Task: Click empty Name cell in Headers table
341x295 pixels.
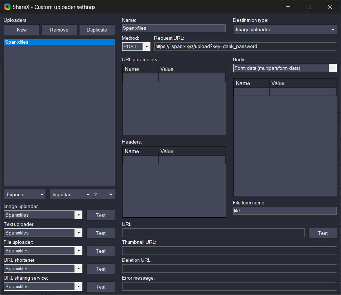Action: pyautogui.click(x=140, y=160)
